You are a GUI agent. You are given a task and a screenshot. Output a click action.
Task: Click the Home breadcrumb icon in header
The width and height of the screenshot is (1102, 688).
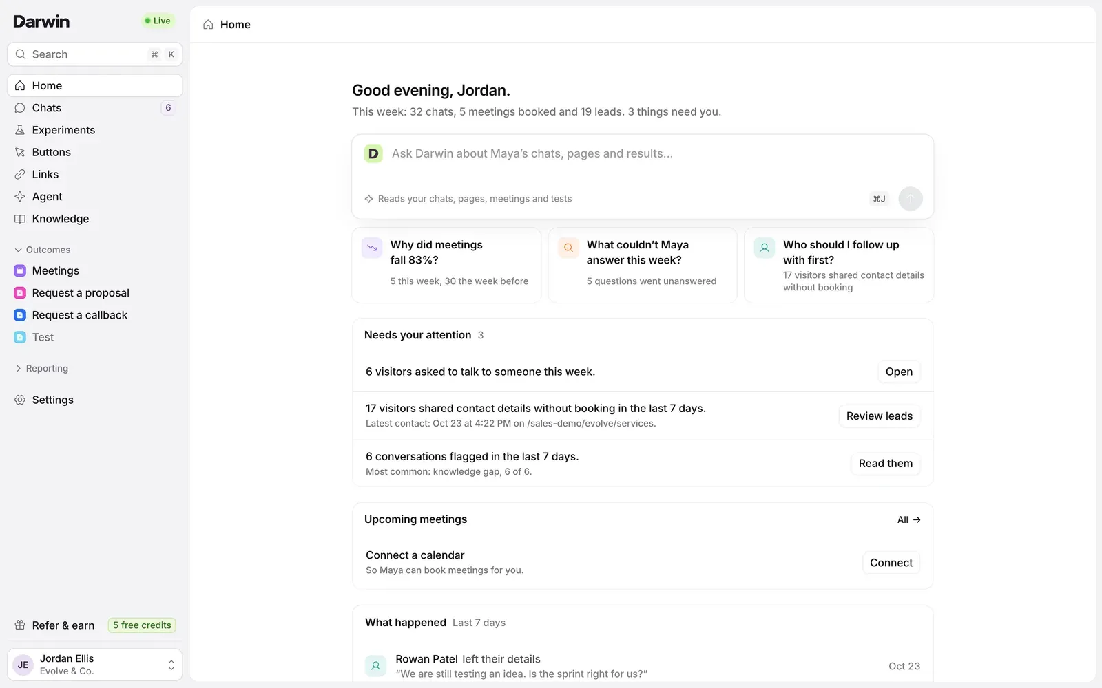pos(208,25)
